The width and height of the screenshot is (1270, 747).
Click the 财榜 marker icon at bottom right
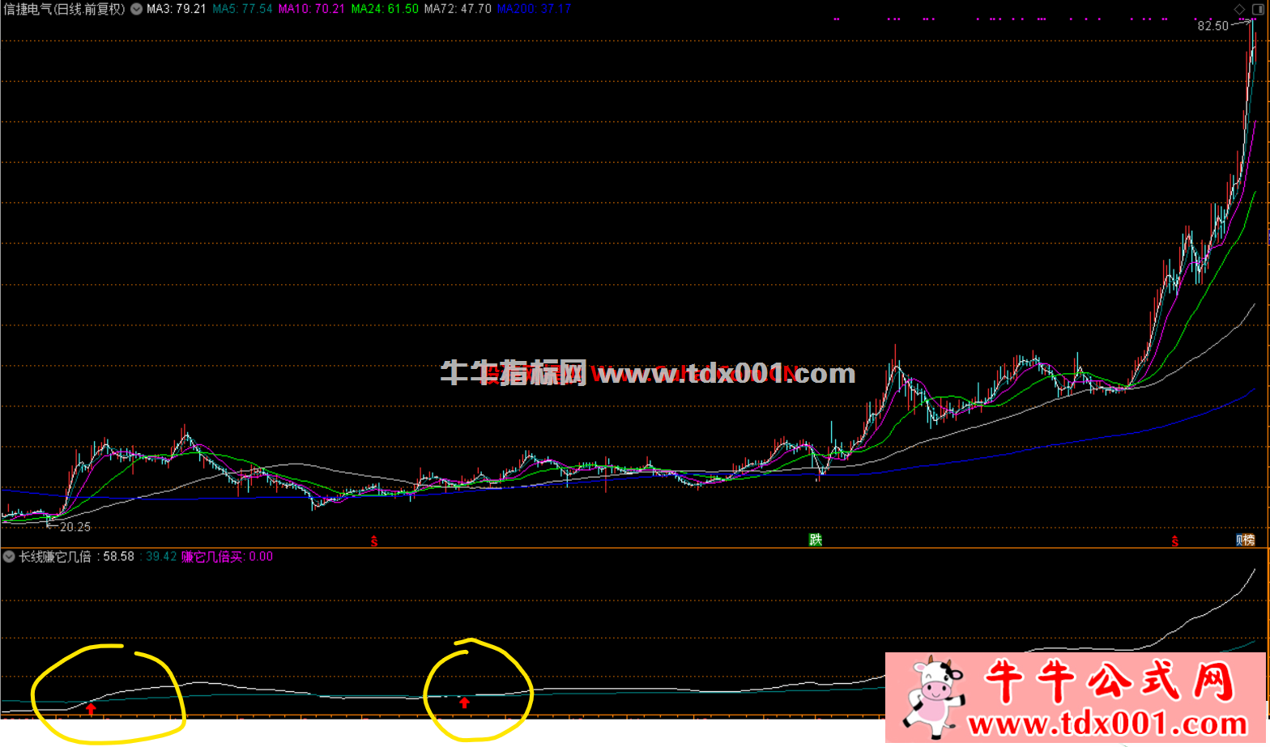(x=1246, y=540)
